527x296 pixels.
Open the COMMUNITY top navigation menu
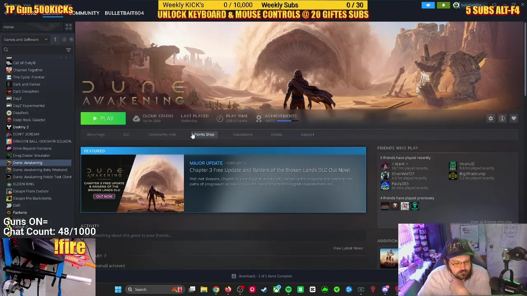tap(84, 13)
